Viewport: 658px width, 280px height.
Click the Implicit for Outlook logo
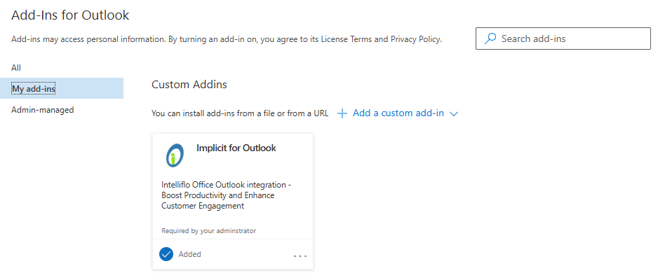tap(174, 155)
